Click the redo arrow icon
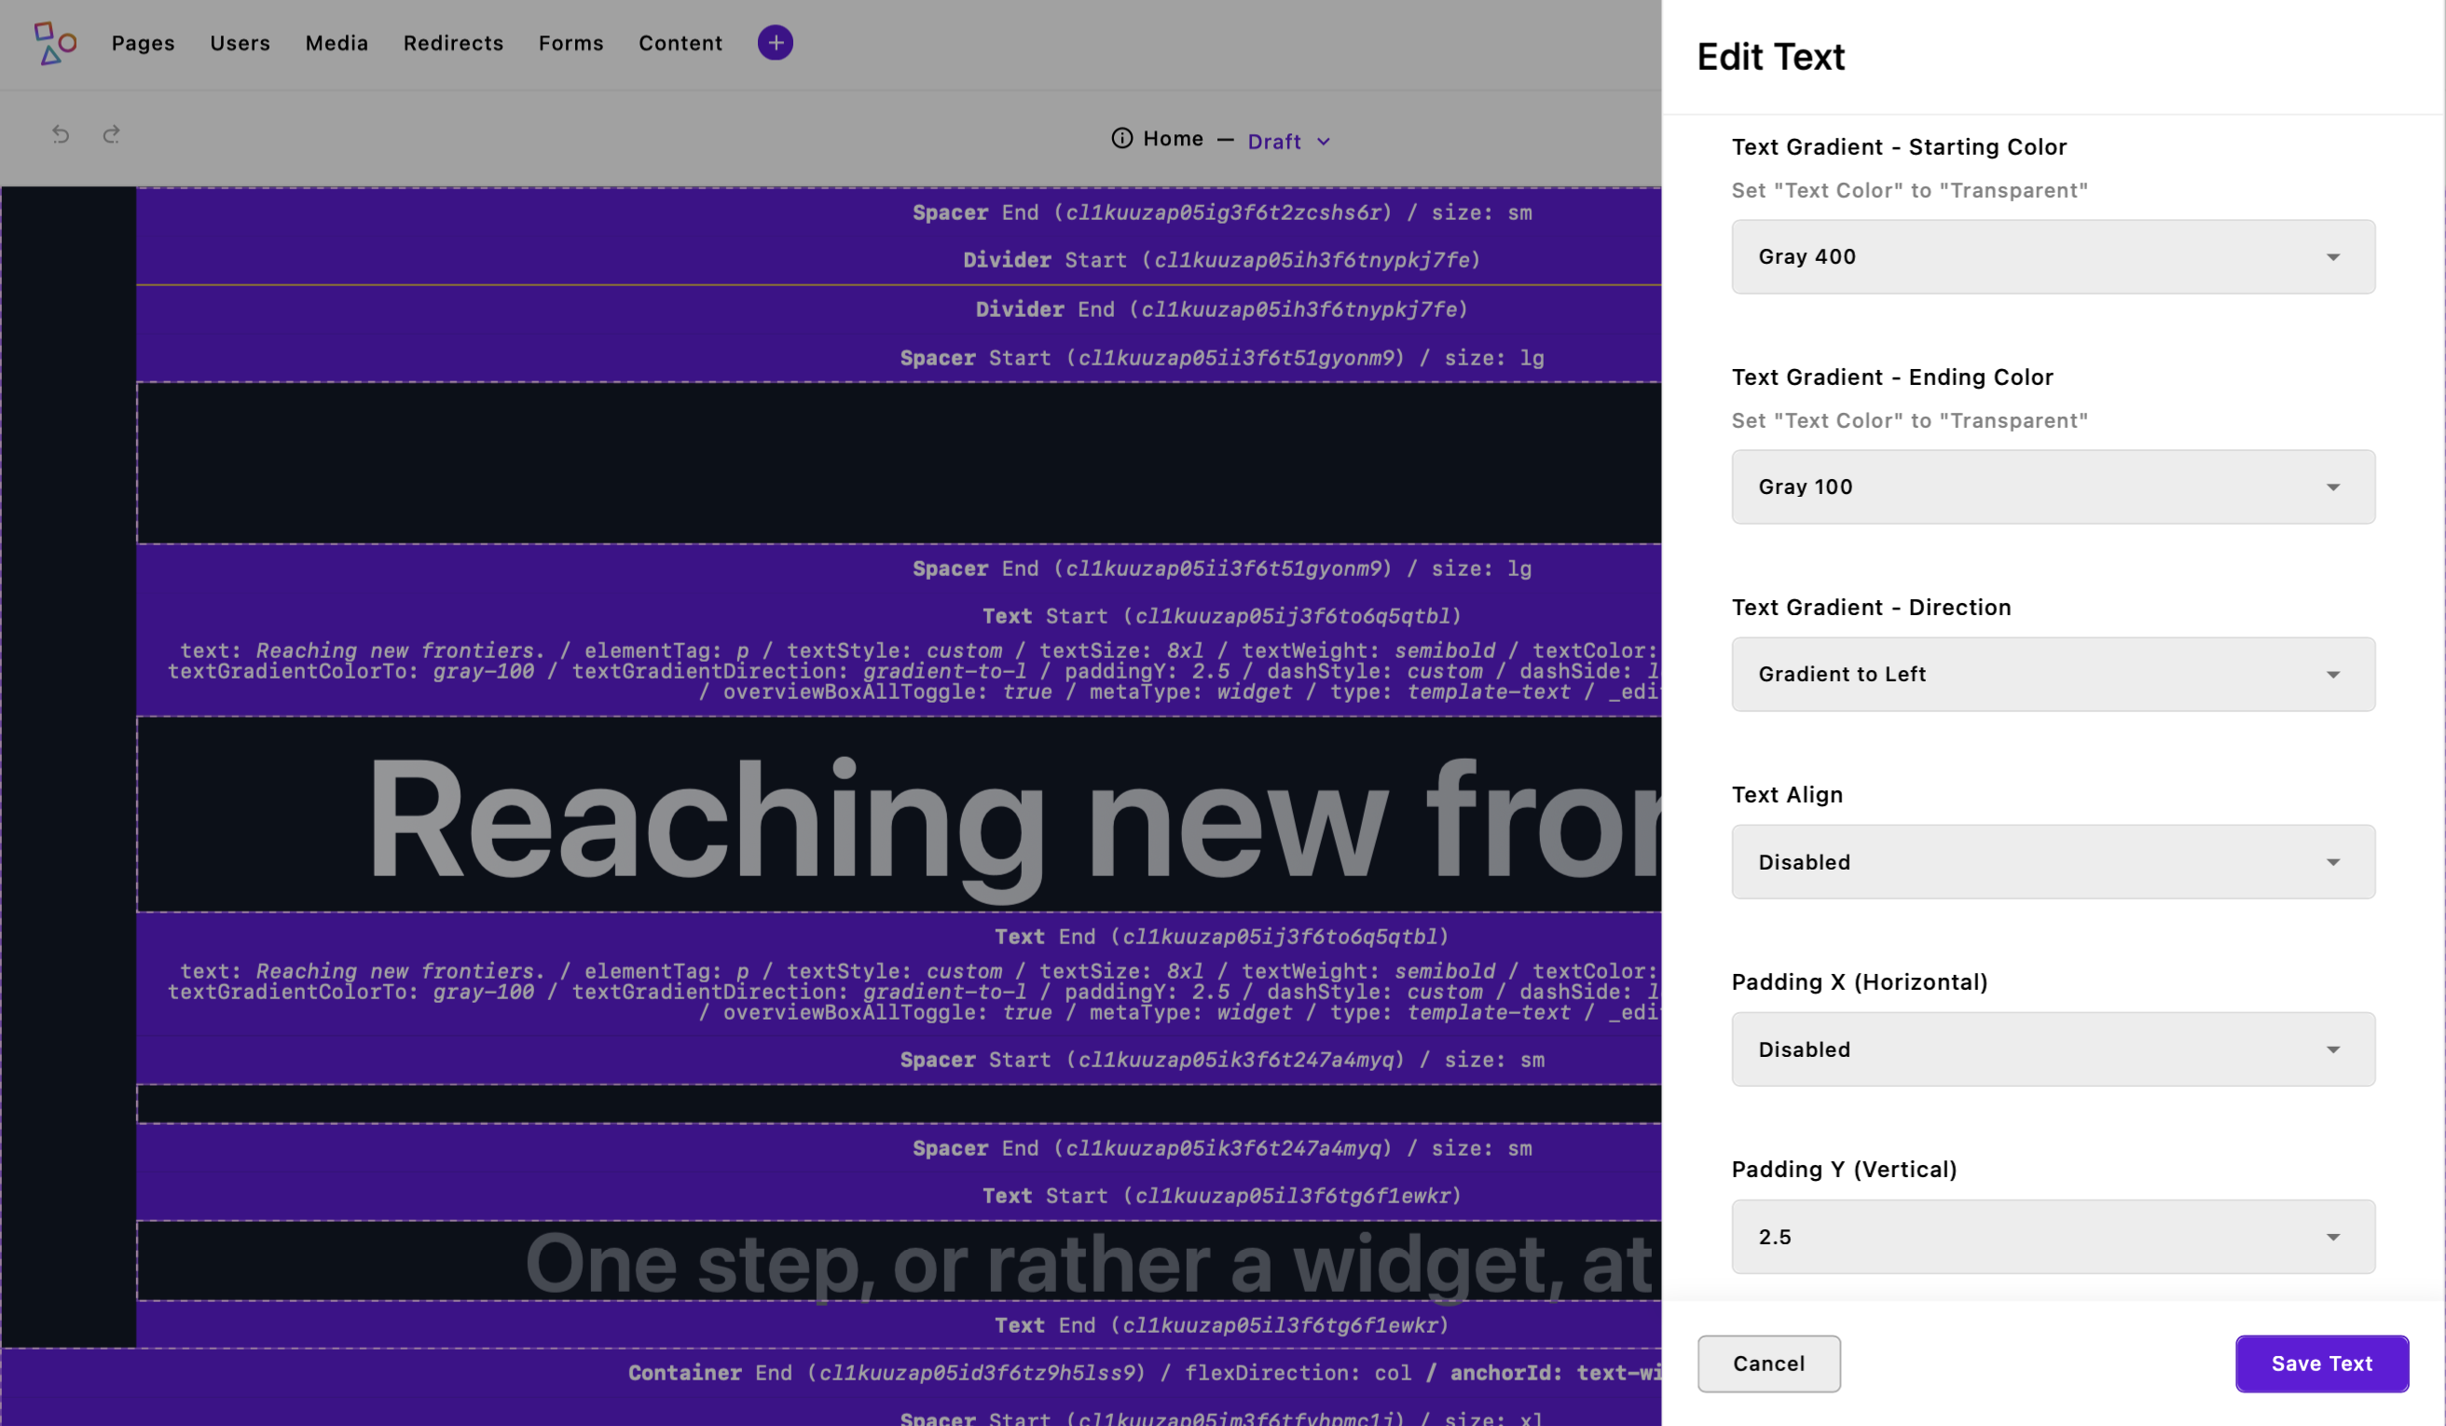Image resolution: width=2446 pixels, height=1426 pixels. pos(112,134)
